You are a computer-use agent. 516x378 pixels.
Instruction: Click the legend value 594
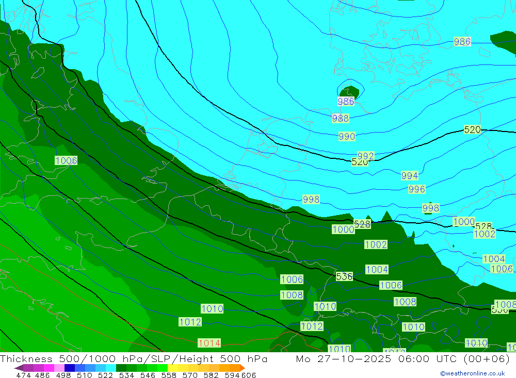pyautogui.click(x=232, y=375)
